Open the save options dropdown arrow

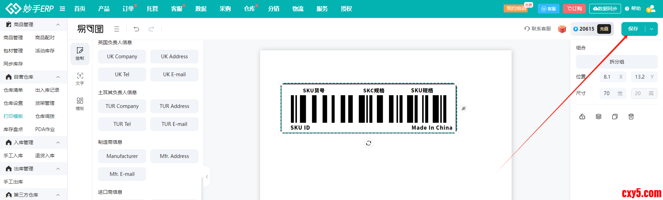click(652, 29)
